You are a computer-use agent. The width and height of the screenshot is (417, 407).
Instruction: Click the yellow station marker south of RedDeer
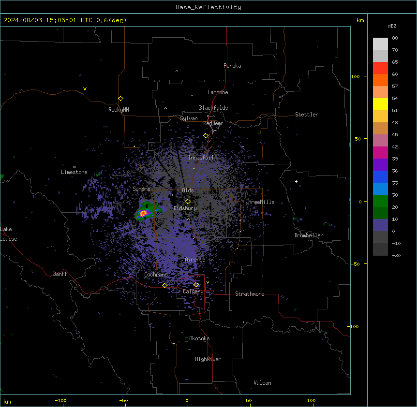[206, 136]
